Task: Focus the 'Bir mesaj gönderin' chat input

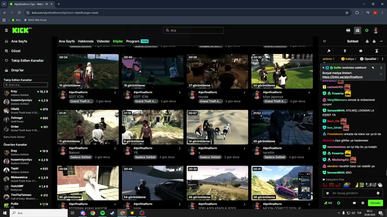Action: click(x=353, y=193)
